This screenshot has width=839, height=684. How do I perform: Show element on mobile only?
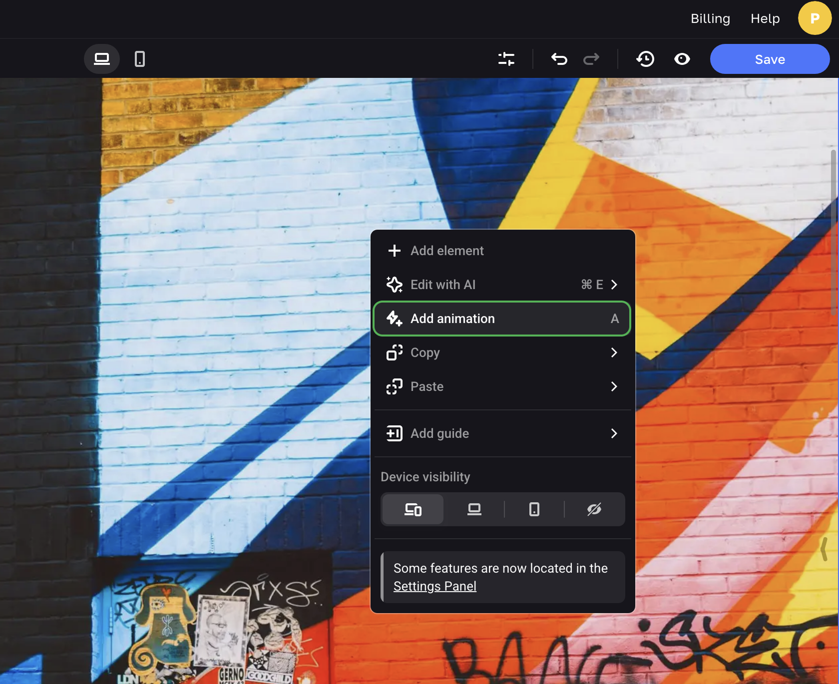534,509
